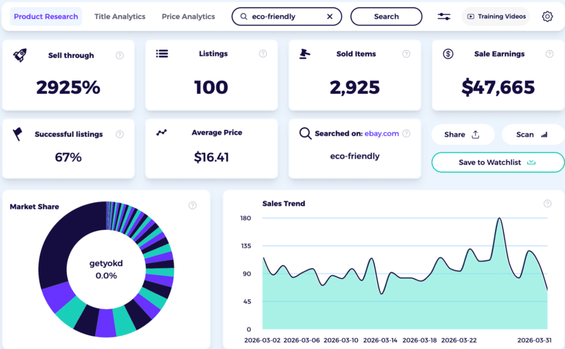Image resolution: width=565 pixels, height=349 pixels.
Task: Open the settings gear
Action: pos(547,16)
